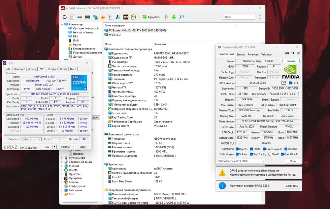The image size is (330, 209).
Task: Launch the system stability test flame icon
Action: pos(103,17)
